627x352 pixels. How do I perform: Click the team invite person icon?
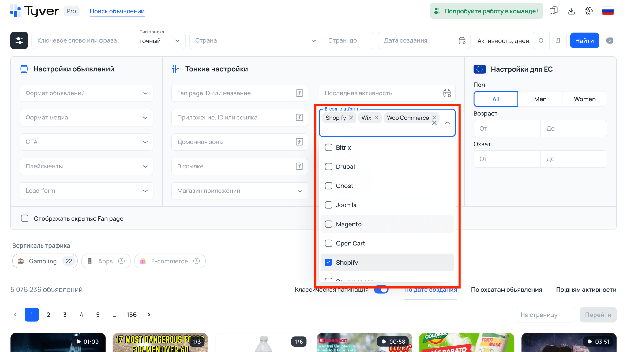point(437,11)
